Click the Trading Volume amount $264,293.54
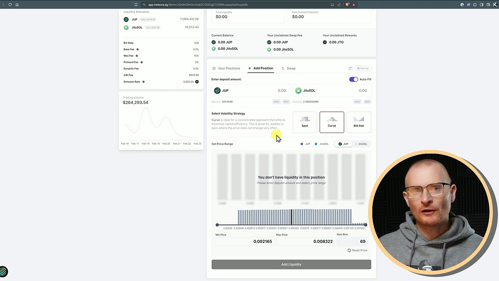 (x=135, y=103)
